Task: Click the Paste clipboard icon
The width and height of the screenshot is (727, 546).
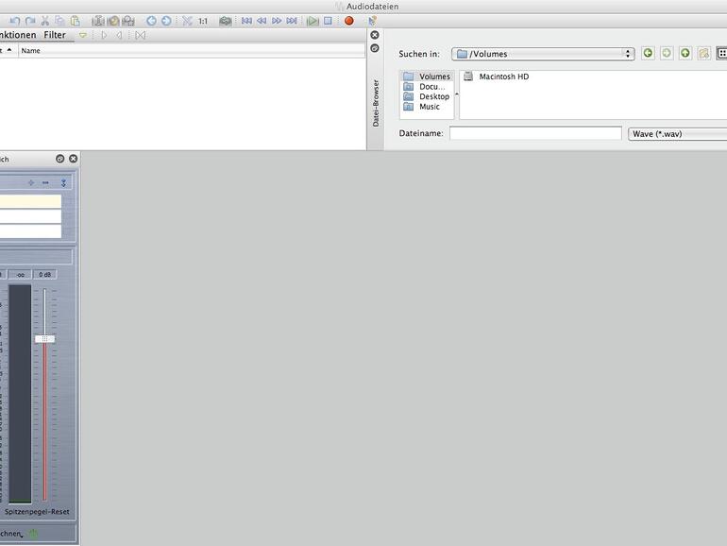Action: coord(75,21)
